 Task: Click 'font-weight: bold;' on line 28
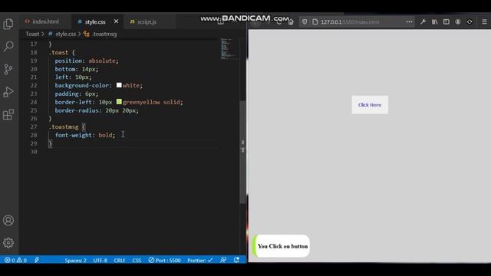(85, 135)
